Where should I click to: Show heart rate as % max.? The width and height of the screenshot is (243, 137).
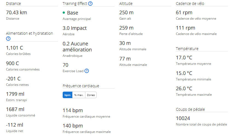(x=79, y=95)
